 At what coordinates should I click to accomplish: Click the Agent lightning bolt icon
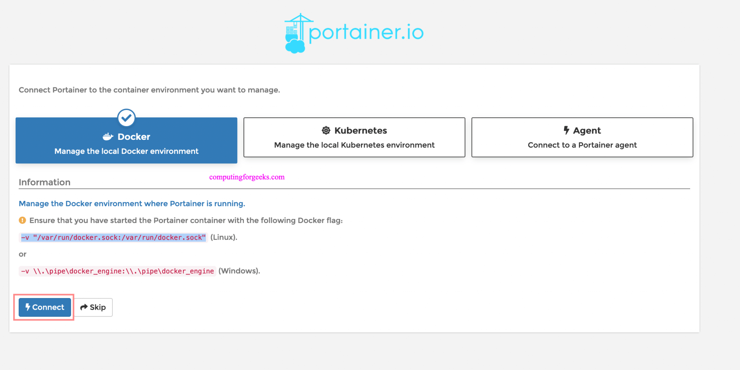click(566, 130)
